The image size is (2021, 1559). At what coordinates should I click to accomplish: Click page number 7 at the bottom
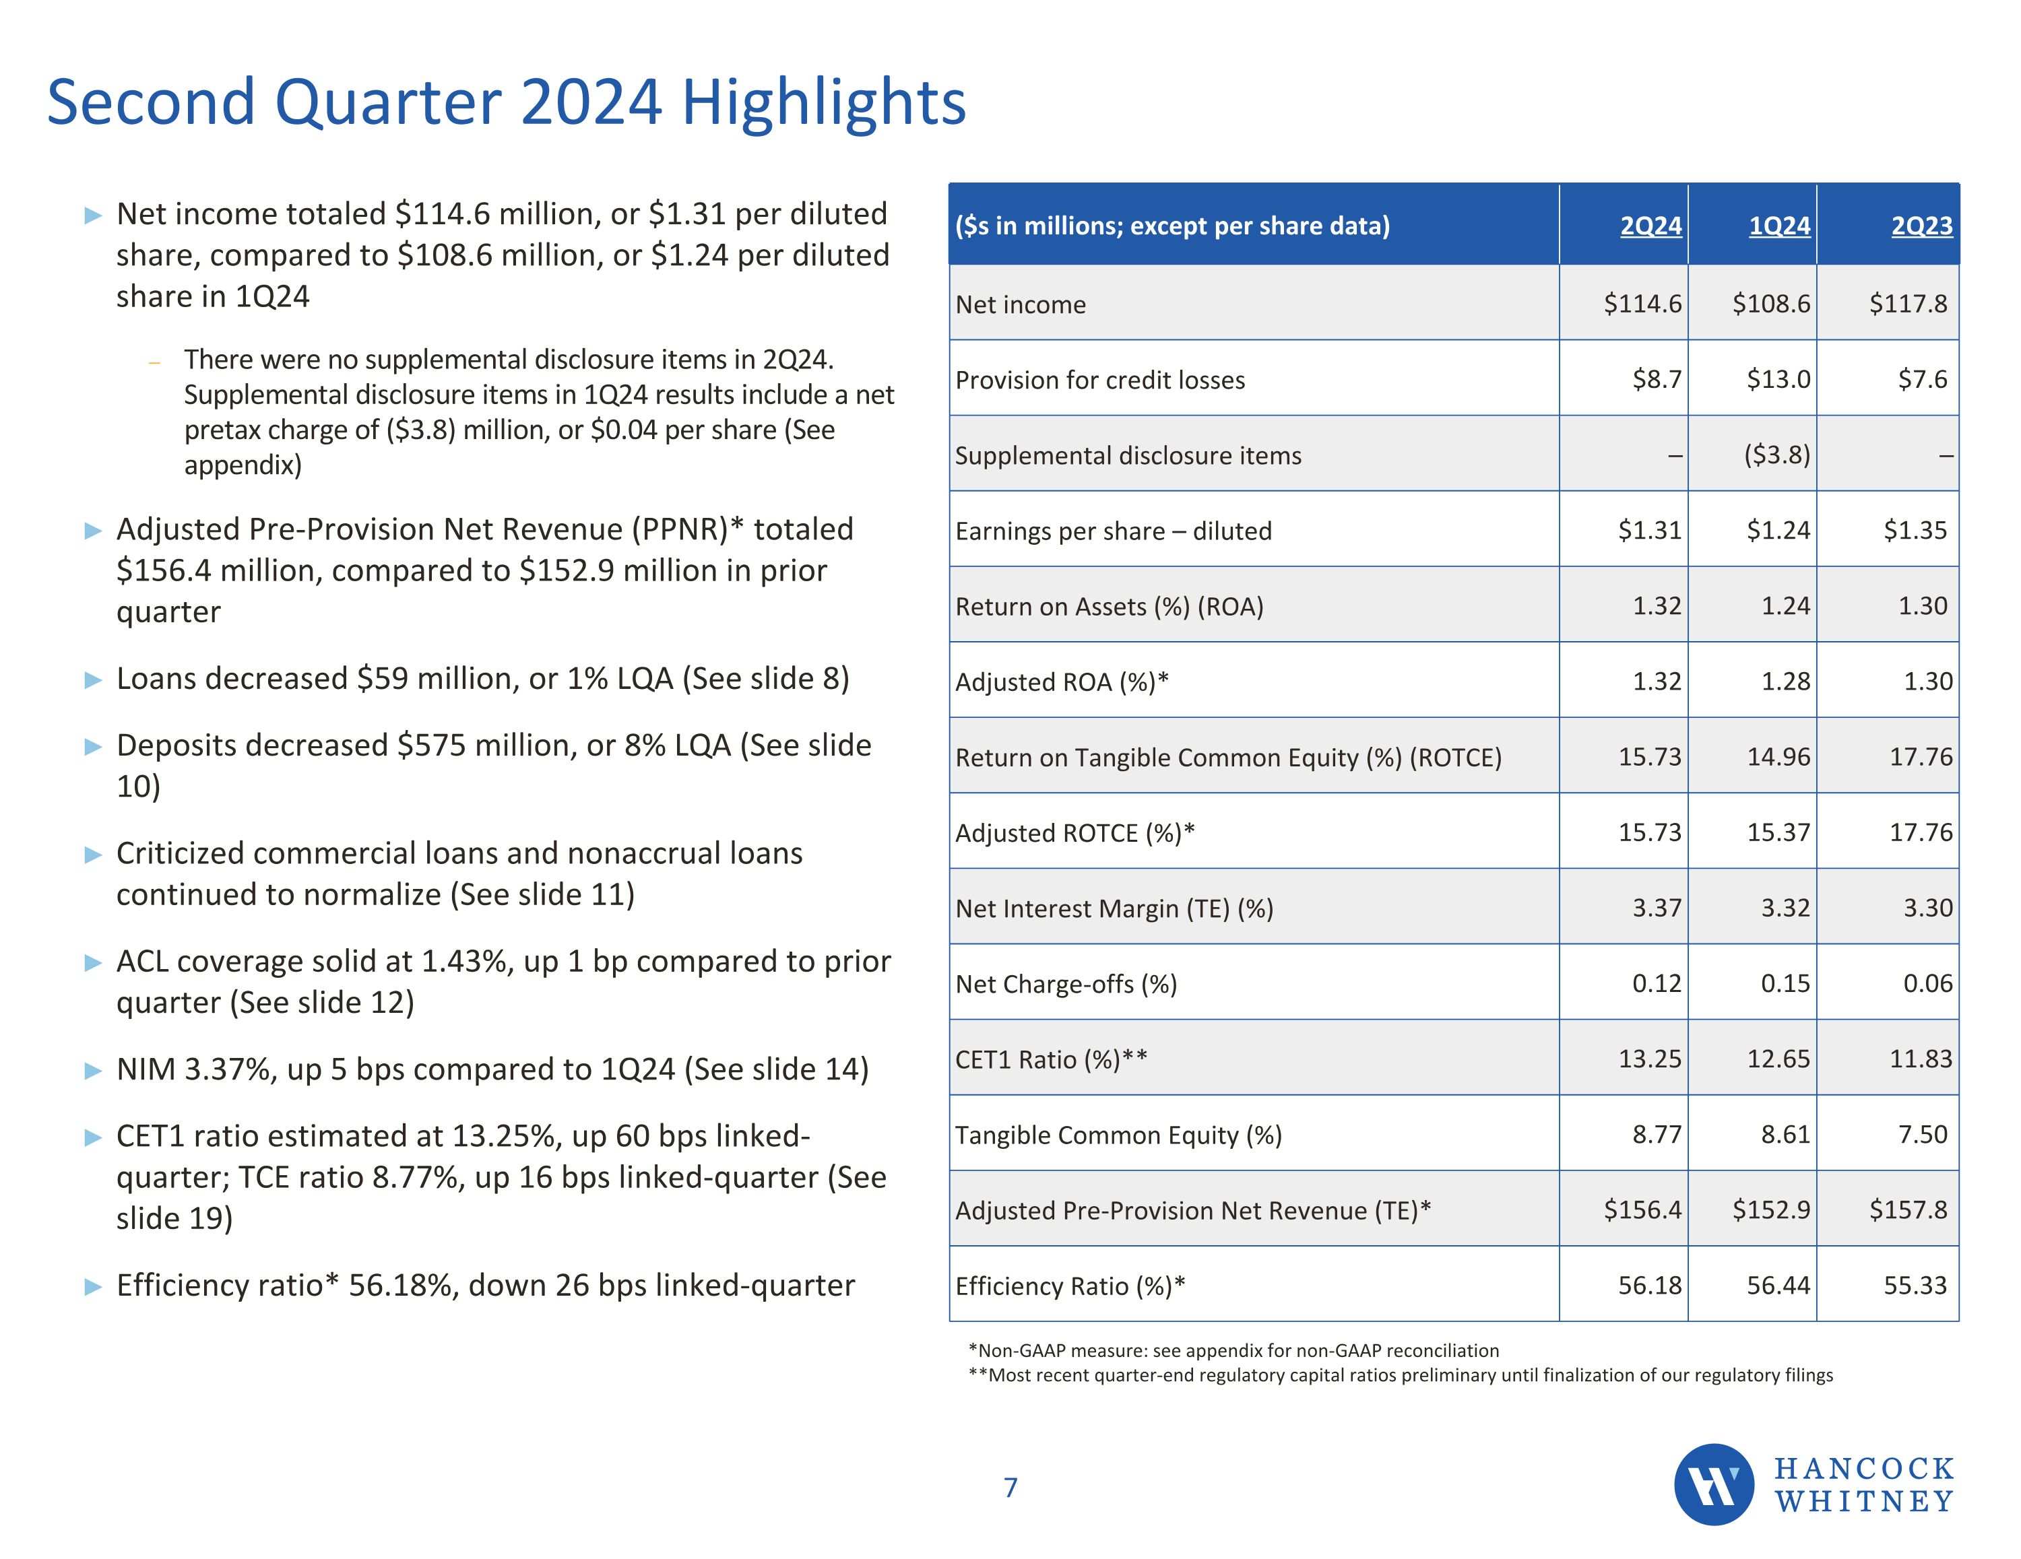[1010, 1488]
